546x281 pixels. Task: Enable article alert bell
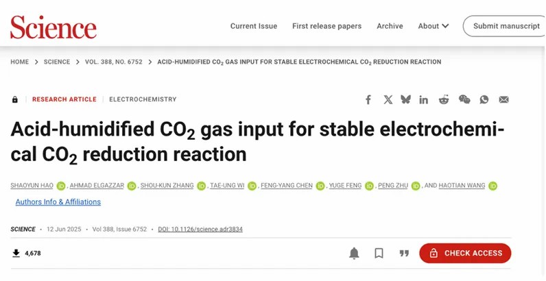(x=354, y=253)
